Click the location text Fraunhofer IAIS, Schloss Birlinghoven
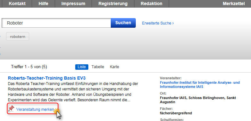This screenshot has height=121, width=251. coord(198,100)
